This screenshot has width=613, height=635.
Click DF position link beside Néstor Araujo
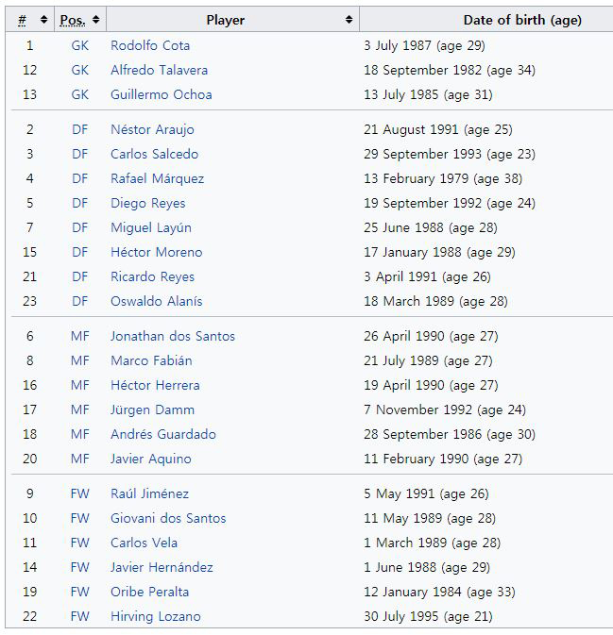coord(79,129)
